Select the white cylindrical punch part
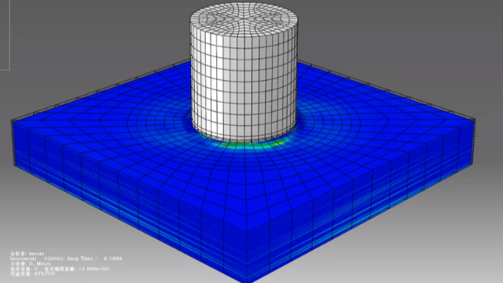 pyautogui.click(x=244, y=72)
